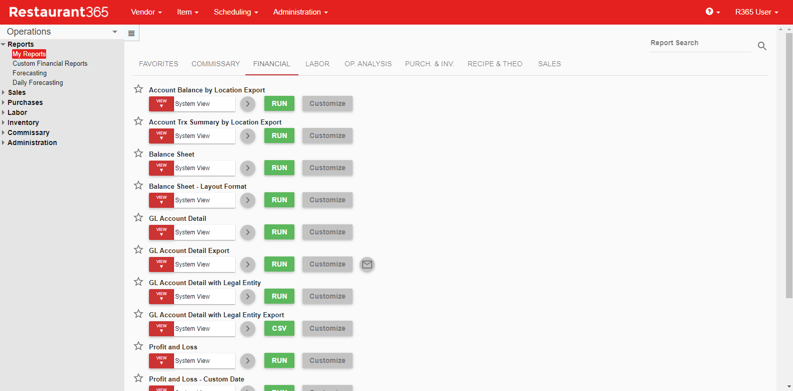793x391 pixels.
Task: Customize the GL Account Detail report
Action: tap(328, 232)
